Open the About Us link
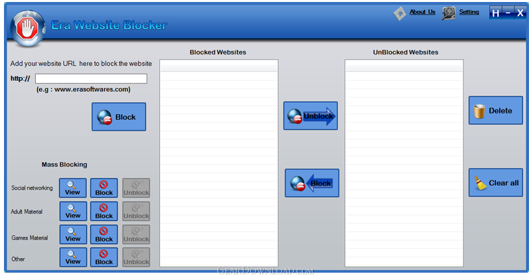 pyautogui.click(x=422, y=12)
